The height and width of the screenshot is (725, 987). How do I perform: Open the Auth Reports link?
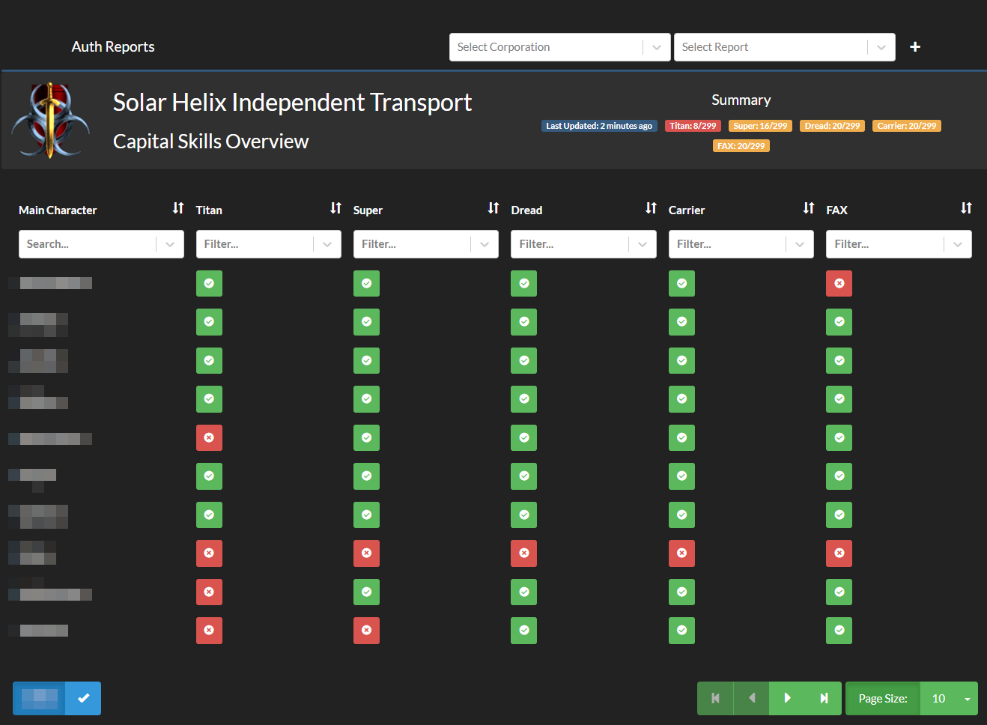point(113,46)
